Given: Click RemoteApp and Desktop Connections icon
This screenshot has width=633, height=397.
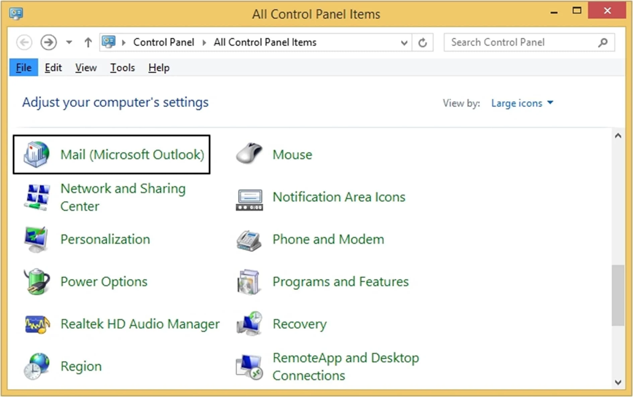Looking at the screenshot, I should [249, 367].
